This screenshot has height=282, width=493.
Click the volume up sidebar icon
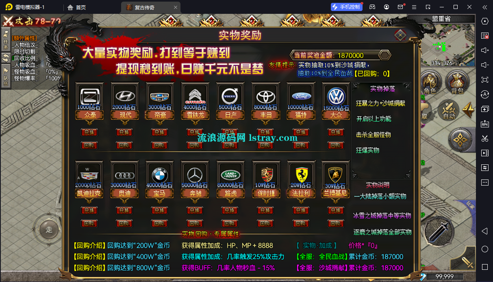[x=484, y=50]
